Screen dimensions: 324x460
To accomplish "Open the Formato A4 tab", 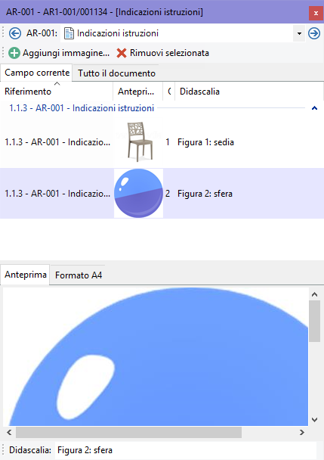I will [x=79, y=275].
